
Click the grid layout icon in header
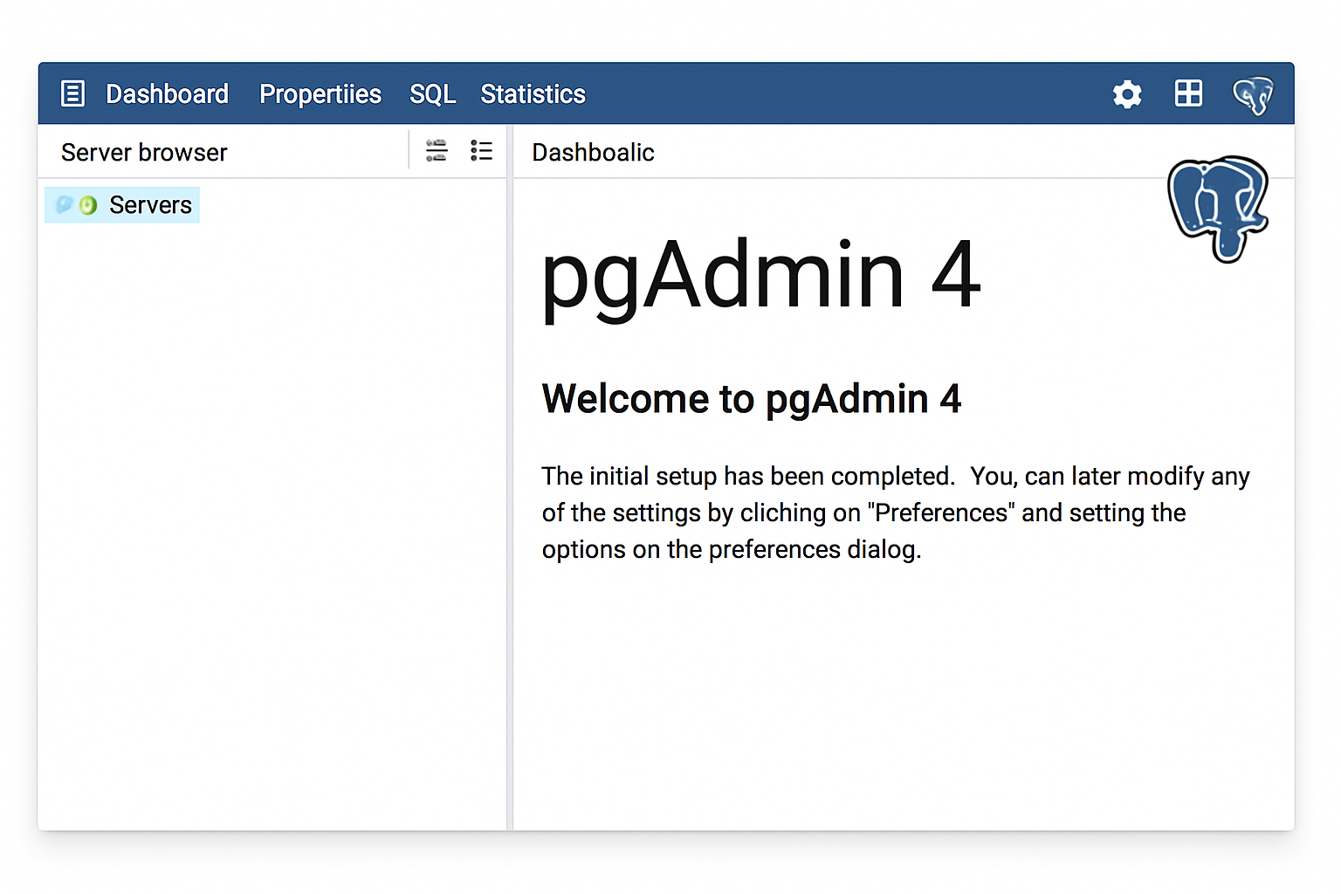1188,93
